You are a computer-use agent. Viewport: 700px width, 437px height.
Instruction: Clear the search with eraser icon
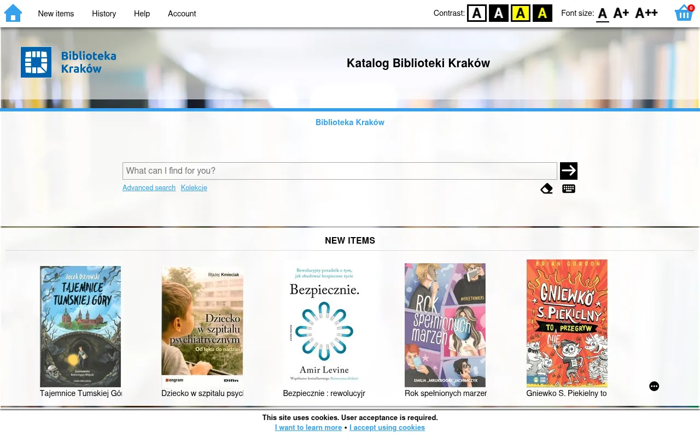point(546,189)
